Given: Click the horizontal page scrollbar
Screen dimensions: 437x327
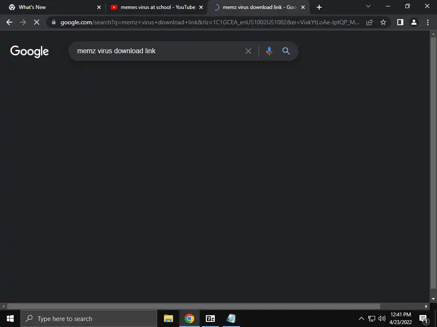Looking at the screenshot, I should click(x=193, y=307).
